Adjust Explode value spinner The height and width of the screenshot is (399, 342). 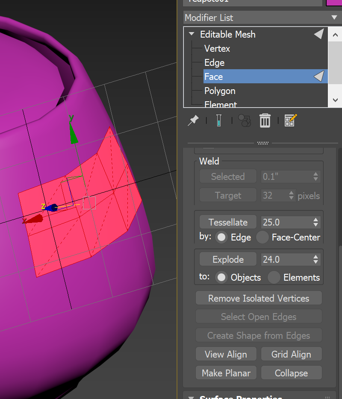click(x=316, y=259)
